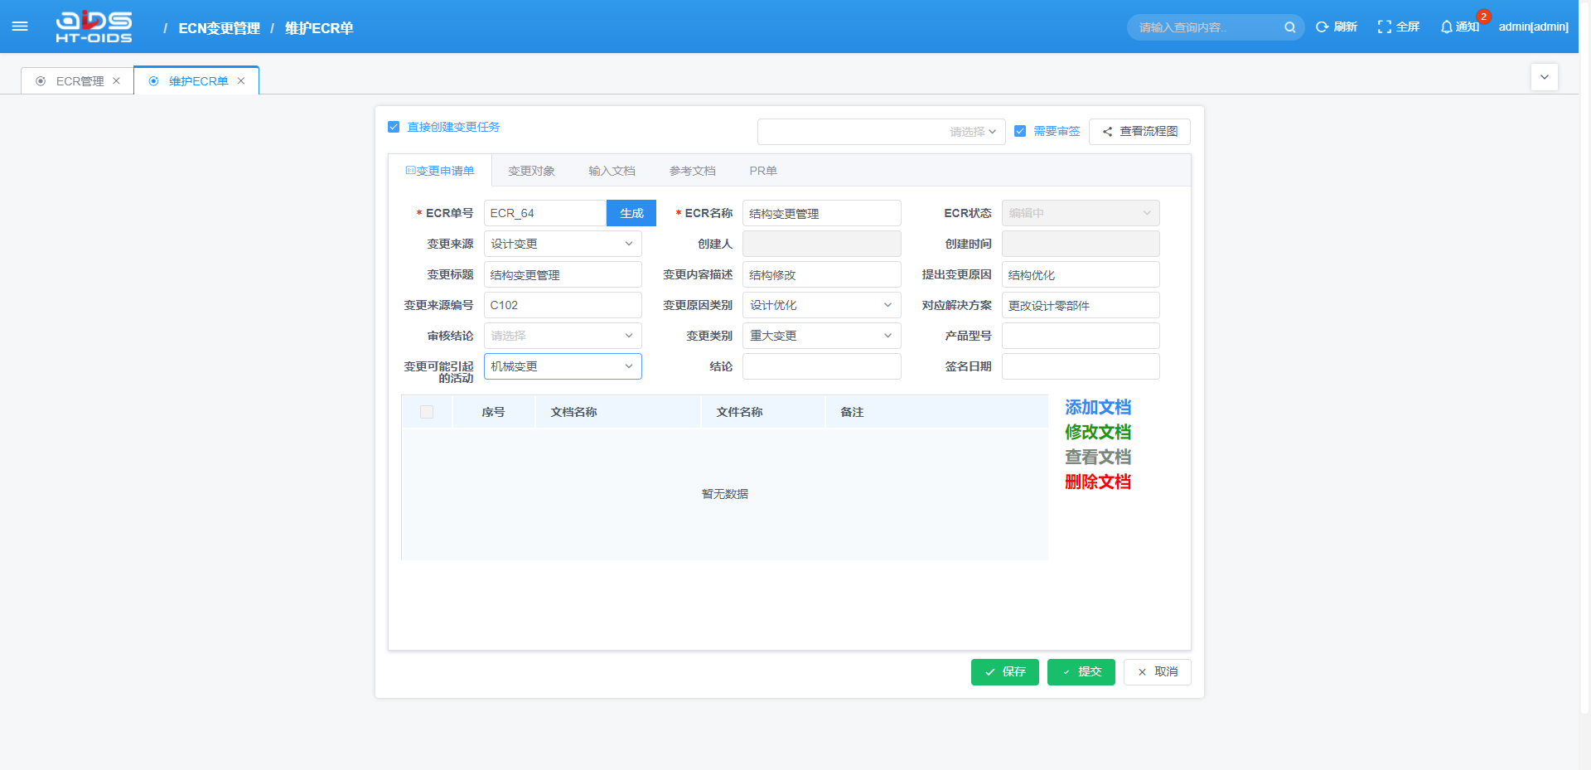The image size is (1591, 770).
Task: Click the chevron panel collapse icon top right
Action: tap(1544, 76)
